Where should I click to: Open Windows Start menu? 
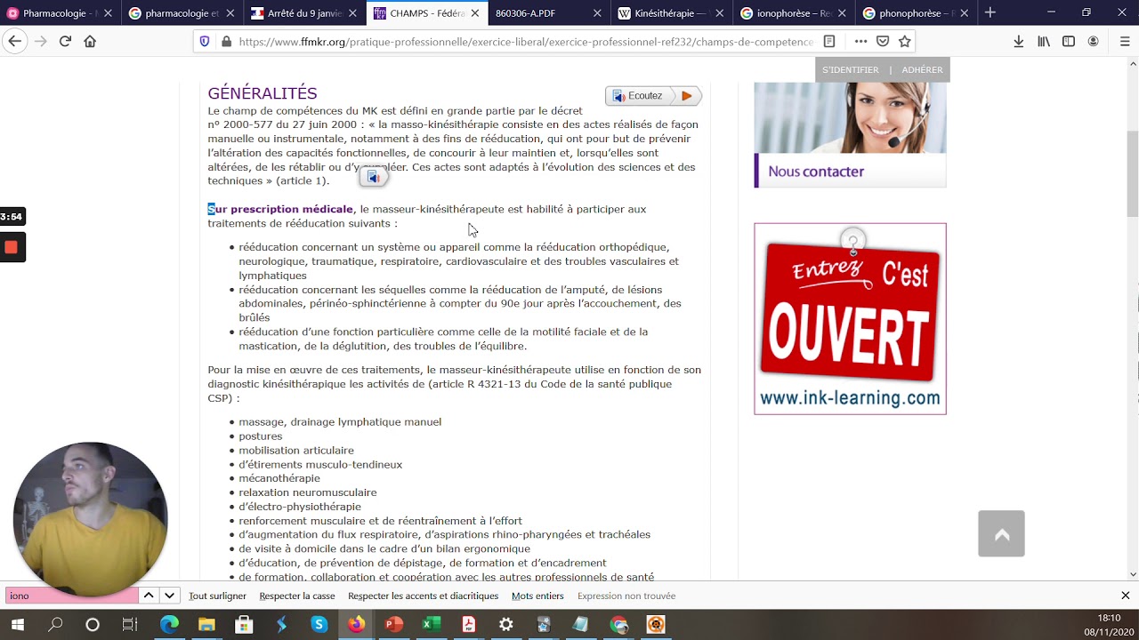tap(17, 624)
